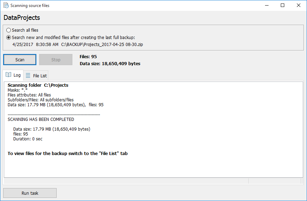Viewport: 307px width, 201px height.
Task: Switch to the File List tab
Action: 36,76
